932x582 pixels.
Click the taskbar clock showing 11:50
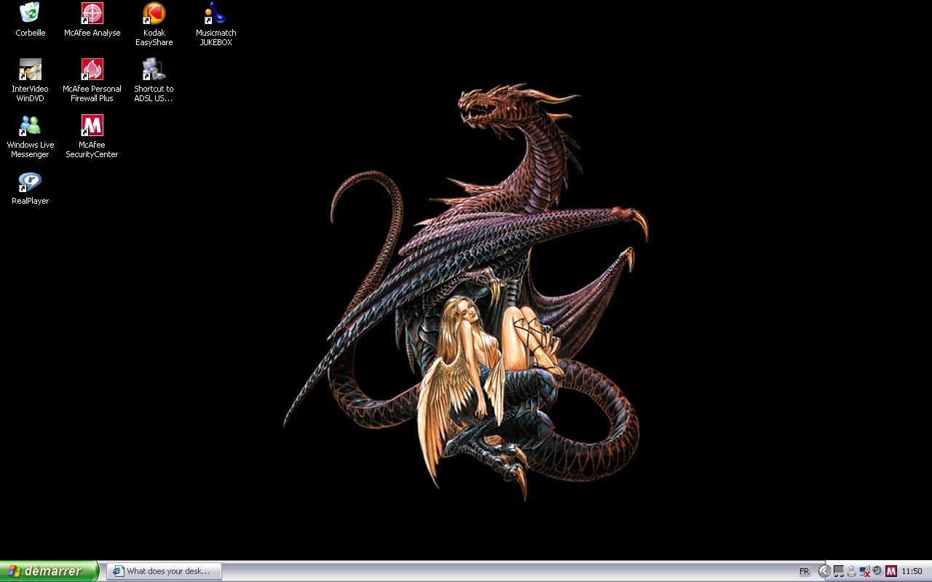point(912,571)
